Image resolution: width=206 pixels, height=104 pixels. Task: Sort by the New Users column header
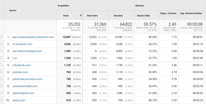(92, 16)
